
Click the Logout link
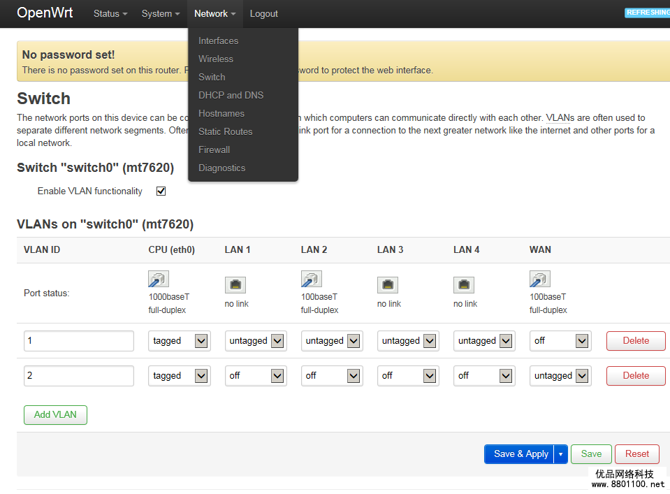pyautogui.click(x=263, y=14)
